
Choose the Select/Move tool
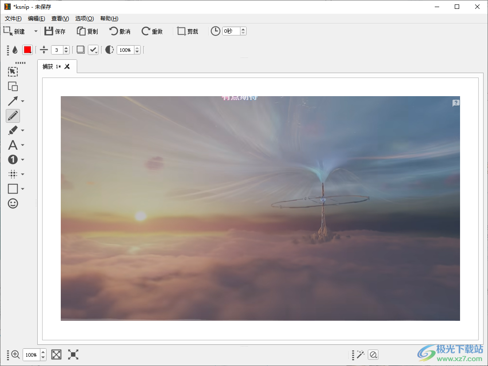click(13, 72)
